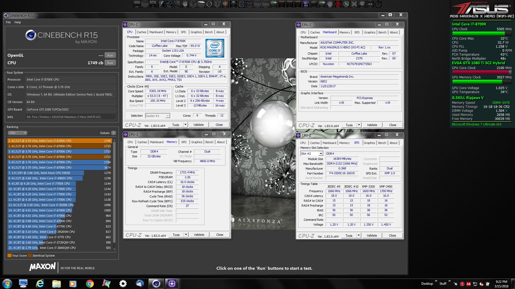Open the red number 1 tray icon
This screenshot has height=289, width=515.
[x=462, y=284]
